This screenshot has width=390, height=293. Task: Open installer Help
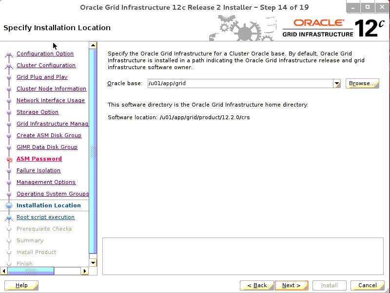click(x=21, y=285)
